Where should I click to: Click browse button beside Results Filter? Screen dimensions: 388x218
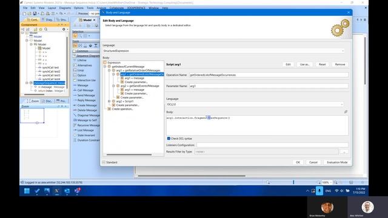click(344, 152)
